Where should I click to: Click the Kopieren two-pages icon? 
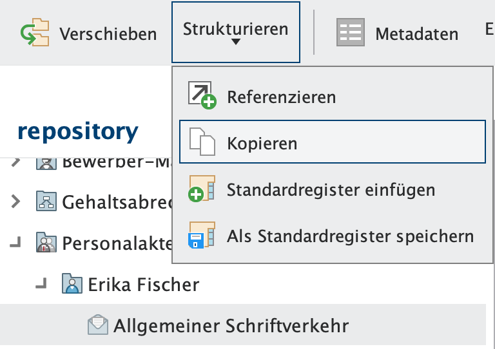click(202, 142)
